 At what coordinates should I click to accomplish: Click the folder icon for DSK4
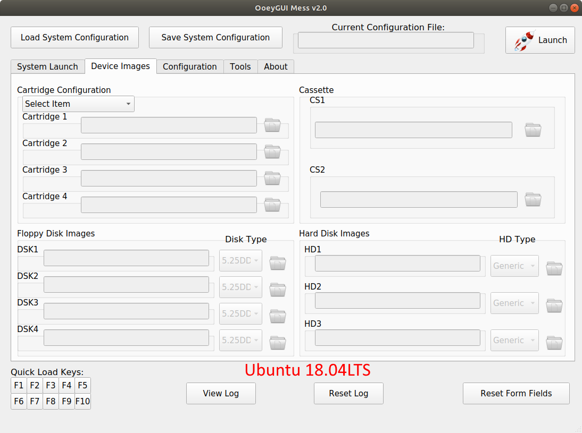tap(278, 343)
